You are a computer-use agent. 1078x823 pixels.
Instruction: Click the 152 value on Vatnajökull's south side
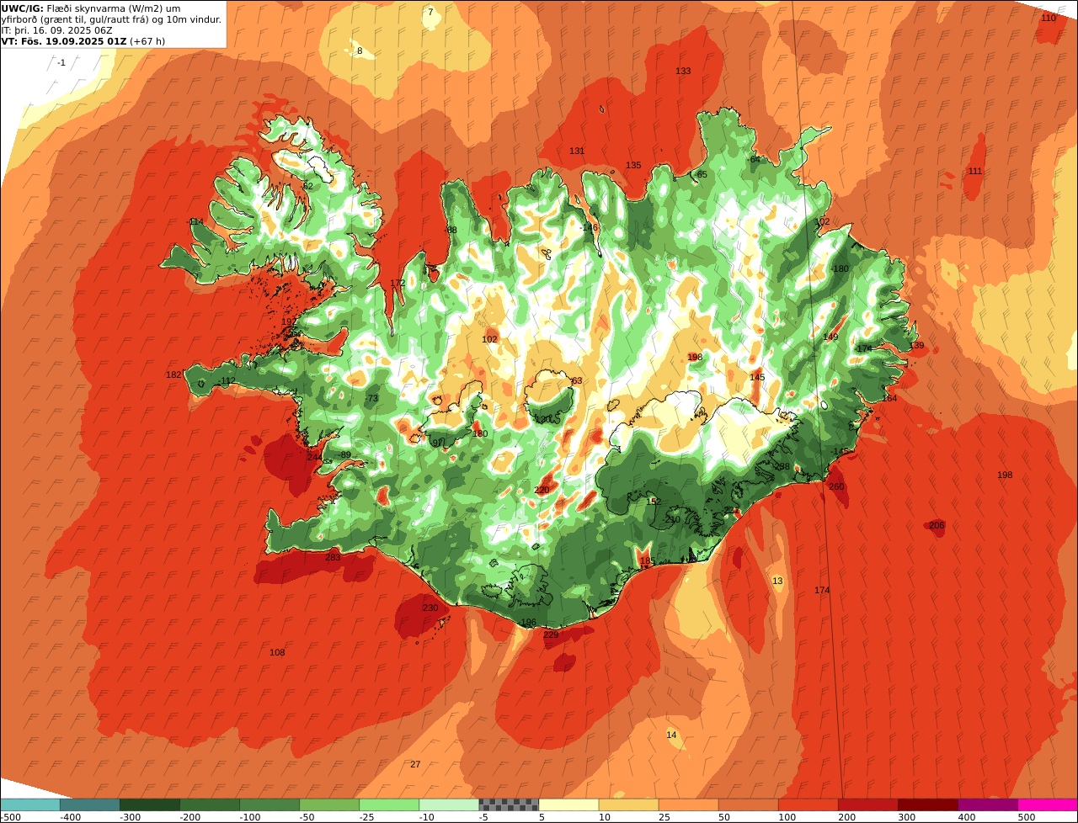coord(654,501)
